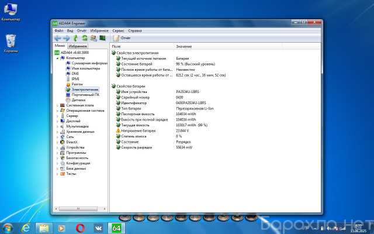Switch to the Избранное tab in the left panel
This screenshot has width=374, height=234.
[78, 46]
